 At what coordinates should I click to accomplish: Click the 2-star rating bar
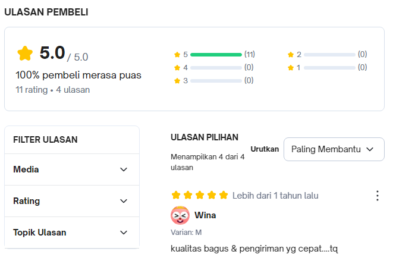pyautogui.click(x=329, y=55)
